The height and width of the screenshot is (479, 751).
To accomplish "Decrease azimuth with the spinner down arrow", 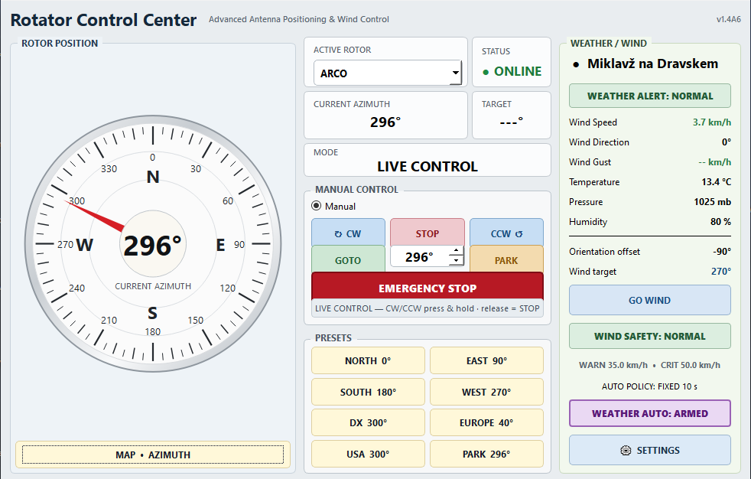I will click(x=457, y=261).
